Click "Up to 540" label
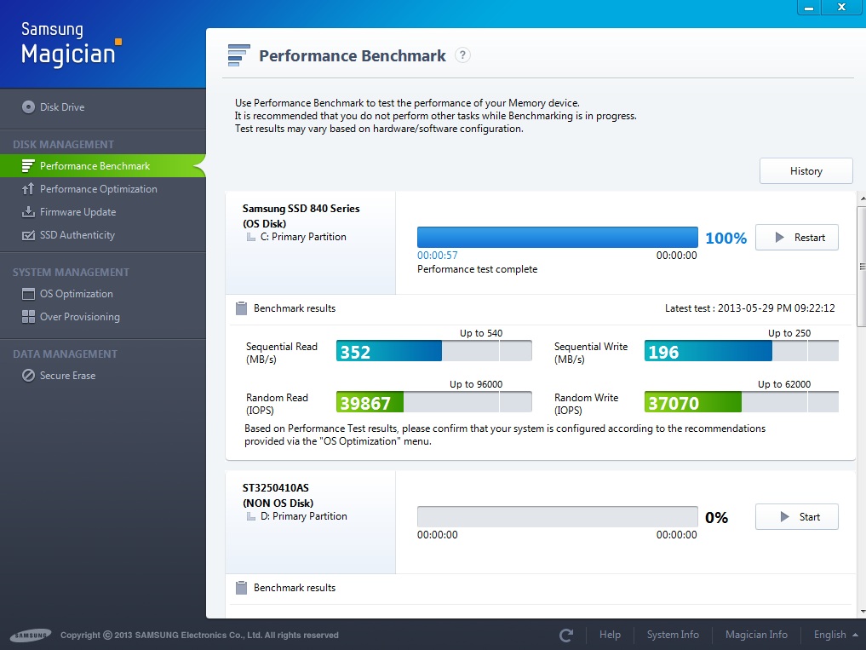 [x=481, y=333]
